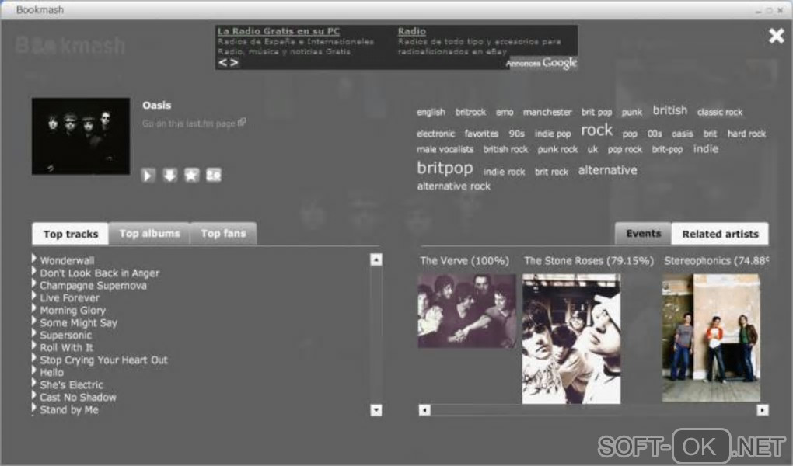Click the related artists scroll left arrow

pyautogui.click(x=424, y=410)
